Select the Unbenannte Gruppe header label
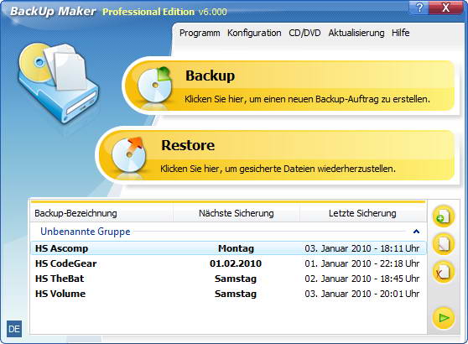Image resolution: width=468 pixels, height=344 pixels. [x=86, y=232]
